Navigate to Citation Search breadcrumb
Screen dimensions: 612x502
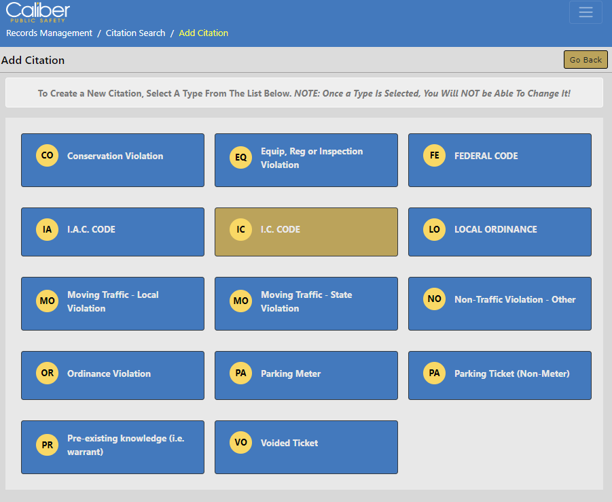[135, 33]
